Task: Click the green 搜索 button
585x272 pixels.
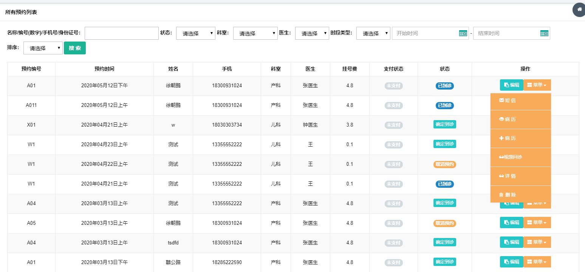Action: [x=75, y=48]
